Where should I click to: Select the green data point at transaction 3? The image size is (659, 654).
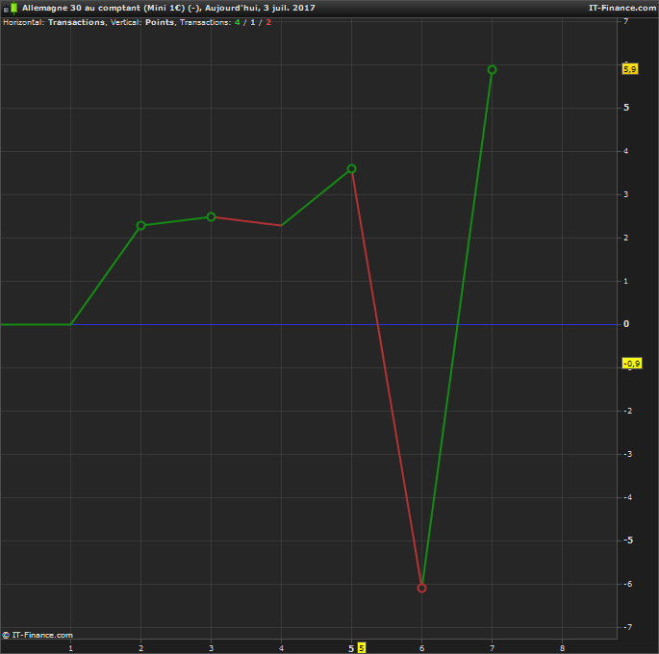point(211,216)
